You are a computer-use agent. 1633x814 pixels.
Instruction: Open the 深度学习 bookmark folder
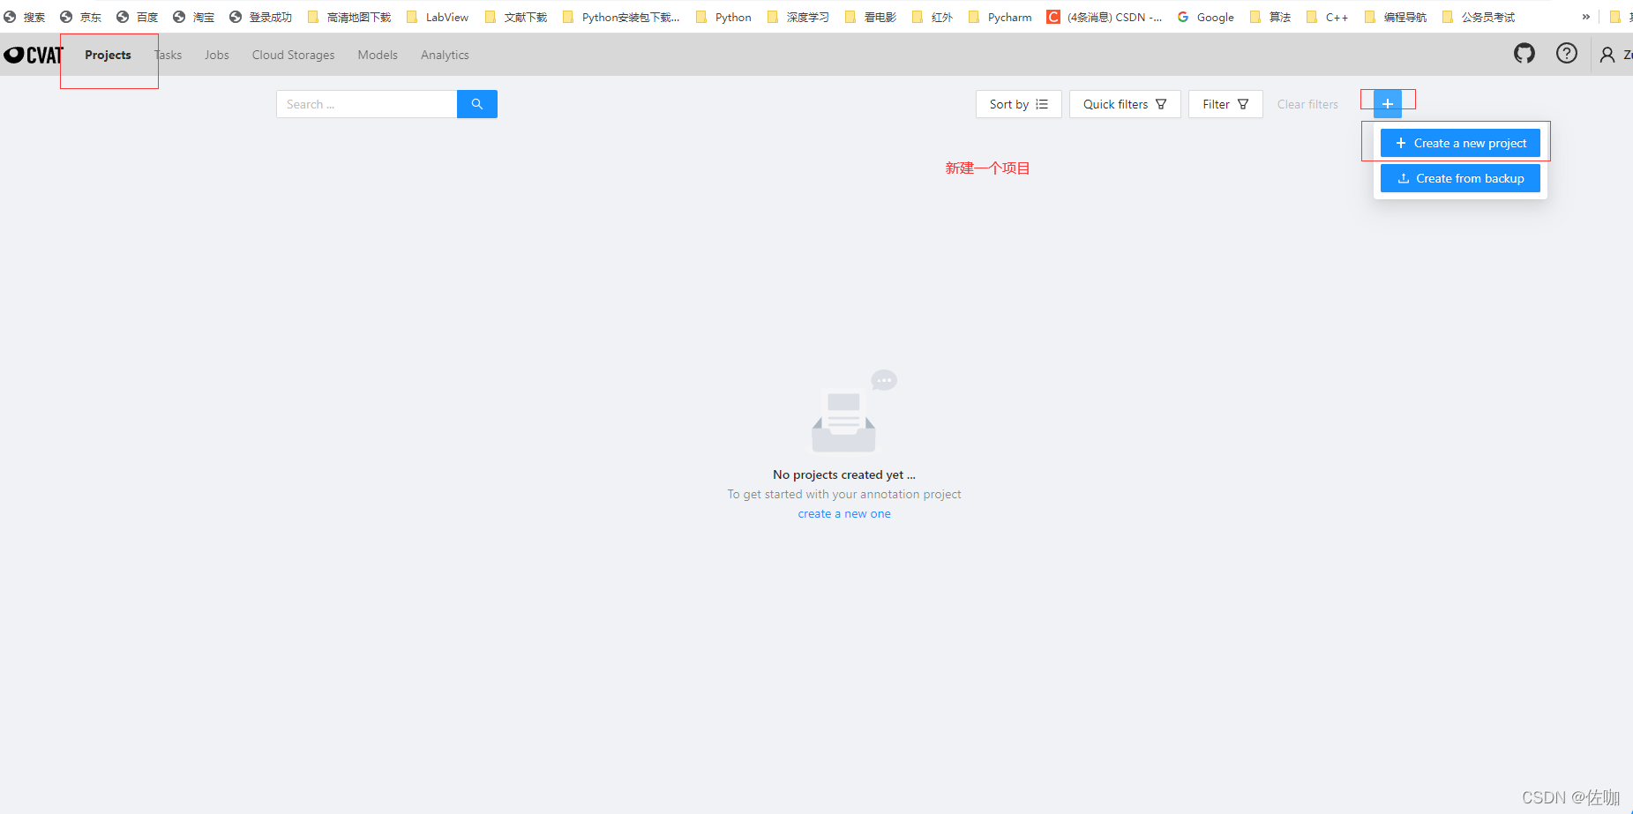pos(798,17)
